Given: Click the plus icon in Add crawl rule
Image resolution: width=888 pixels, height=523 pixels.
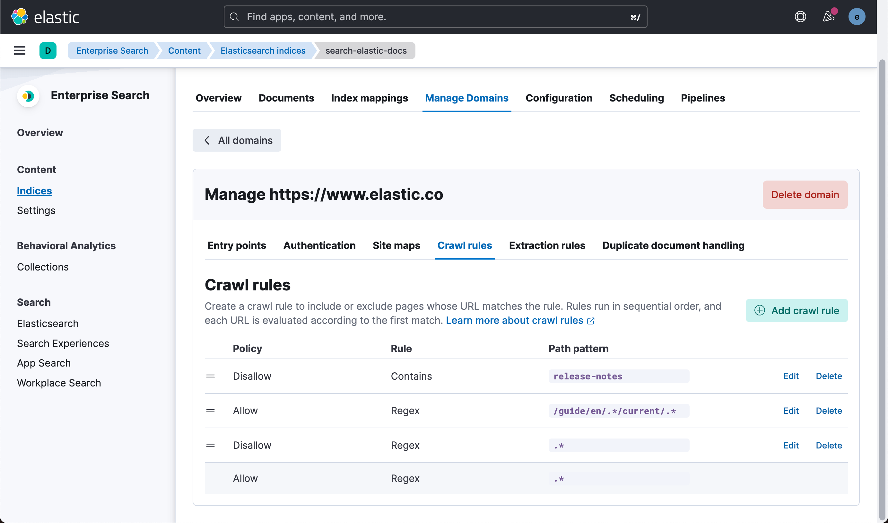Looking at the screenshot, I should point(759,310).
